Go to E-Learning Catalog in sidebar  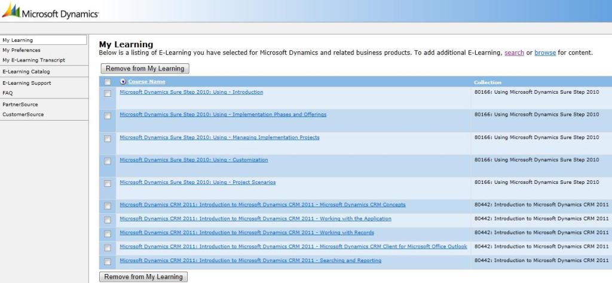[26, 72]
